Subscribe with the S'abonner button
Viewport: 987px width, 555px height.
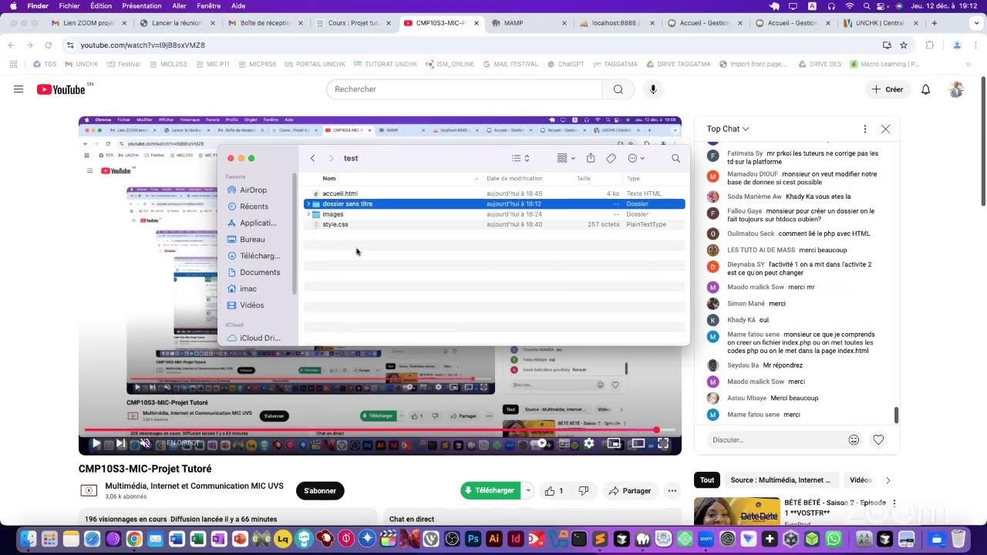pyautogui.click(x=320, y=491)
